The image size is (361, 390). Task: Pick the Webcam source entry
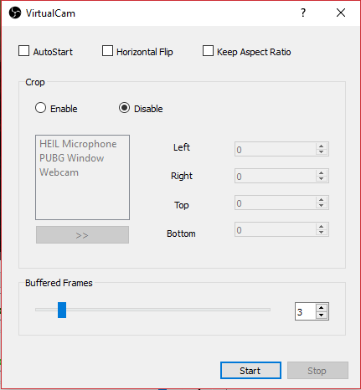(59, 172)
